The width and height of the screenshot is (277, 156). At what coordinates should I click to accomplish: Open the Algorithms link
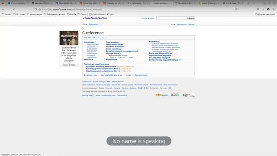111,59
